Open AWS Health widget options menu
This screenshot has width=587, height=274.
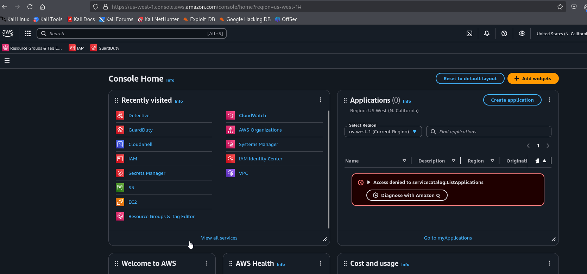click(x=321, y=263)
